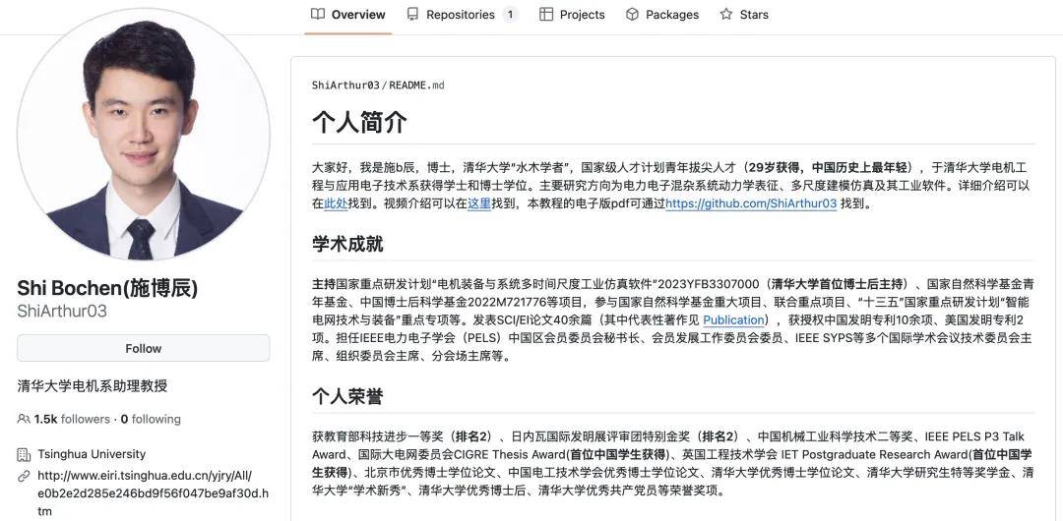Click the Stars star icon
The image size is (1063, 521).
click(726, 14)
